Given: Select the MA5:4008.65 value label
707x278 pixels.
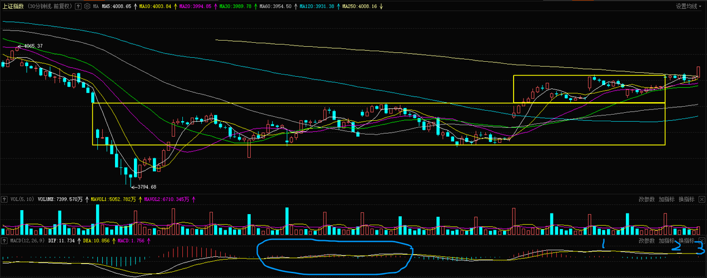Looking at the screenshot, I should pos(117,7).
